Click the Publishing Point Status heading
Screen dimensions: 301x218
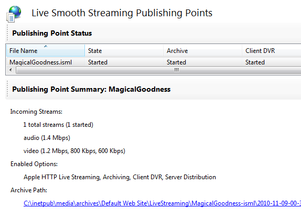(x=52, y=33)
